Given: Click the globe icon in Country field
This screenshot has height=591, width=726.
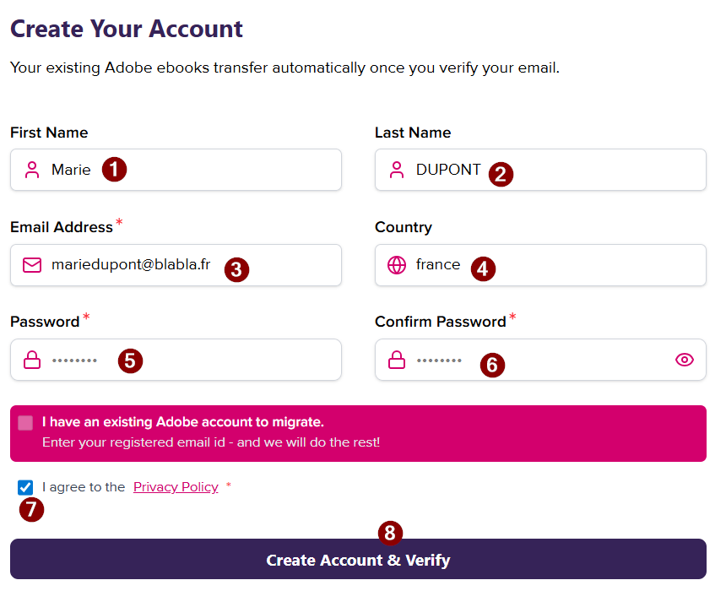Looking at the screenshot, I should 397,265.
